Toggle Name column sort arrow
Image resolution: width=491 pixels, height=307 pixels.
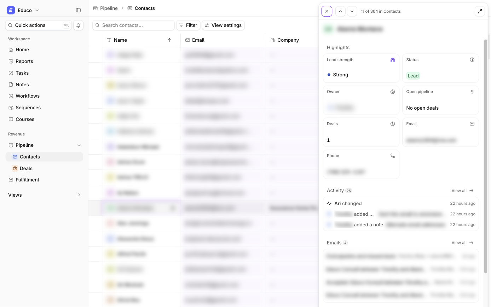coord(169,40)
